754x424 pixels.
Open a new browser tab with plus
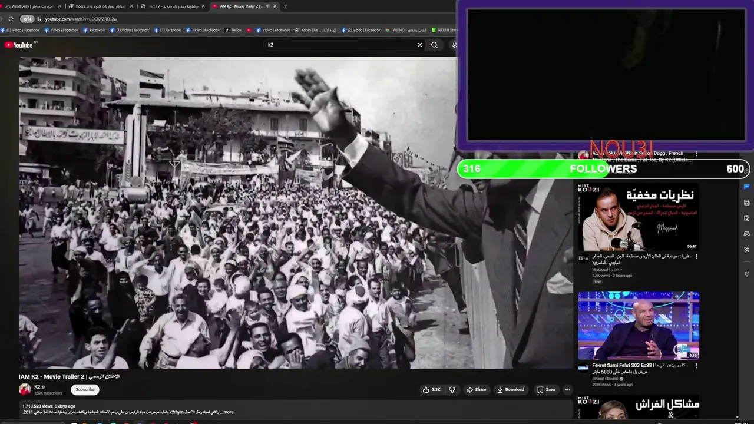[286, 6]
